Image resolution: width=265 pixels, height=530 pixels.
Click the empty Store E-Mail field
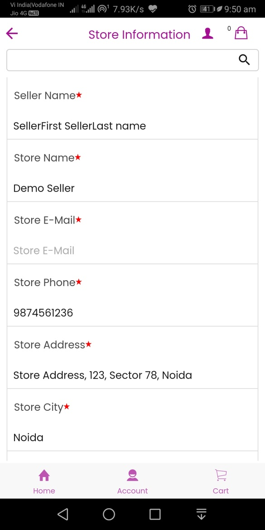tap(132, 250)
